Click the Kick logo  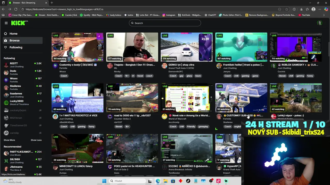(x=19, y=23)
